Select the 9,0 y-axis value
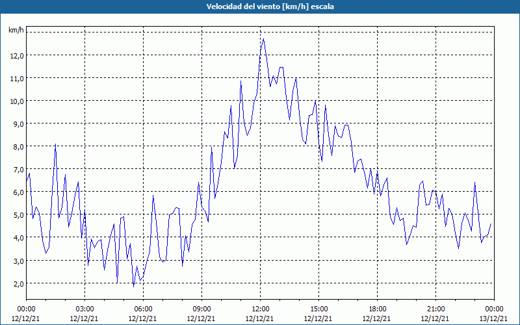 point(18,124)
